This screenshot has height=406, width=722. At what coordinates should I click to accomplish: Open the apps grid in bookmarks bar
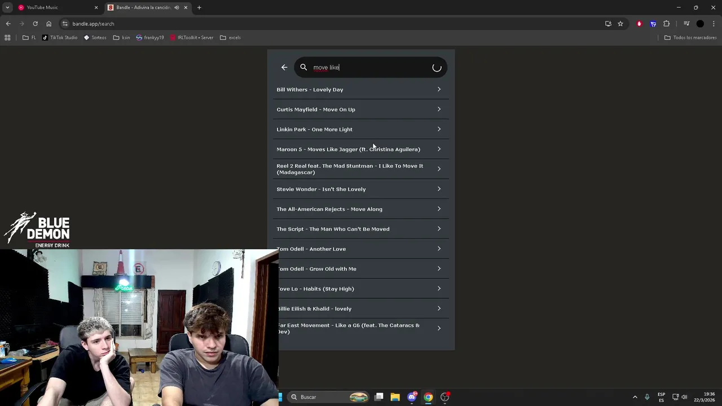coord(7,38)
